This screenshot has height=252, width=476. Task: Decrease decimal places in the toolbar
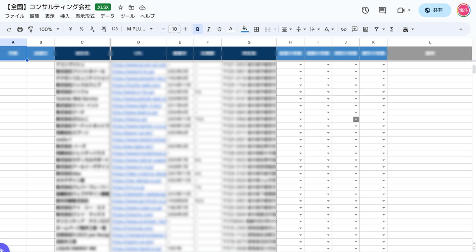pyautogui.click(x=92, y=29)
